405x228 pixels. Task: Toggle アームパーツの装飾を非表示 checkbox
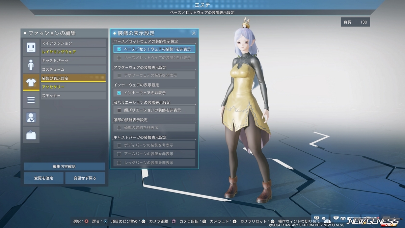click(119, 154)
